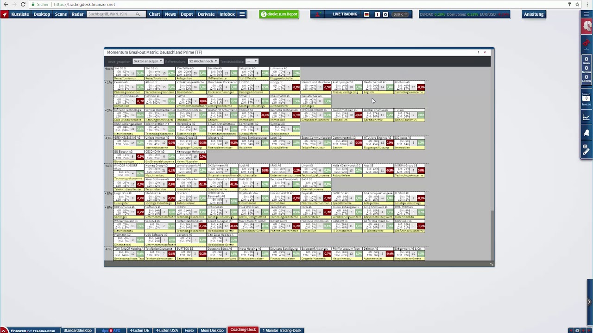Click the Sixt SE St matrix cell
This screenshot has height=333, width=593.
coord(129,73)
